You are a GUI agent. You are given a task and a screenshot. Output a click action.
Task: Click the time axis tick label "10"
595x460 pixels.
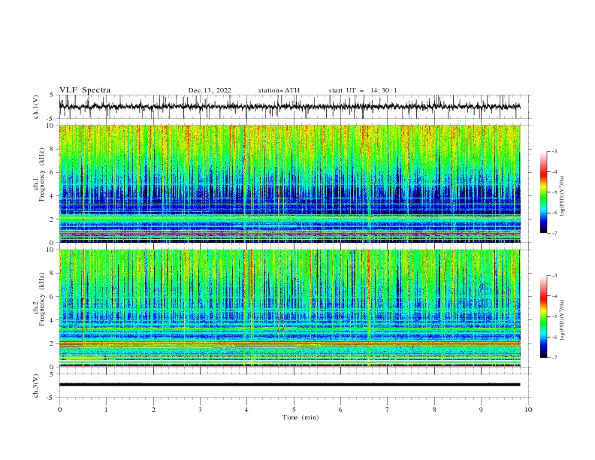pyautogui.click(x=528, y=410)
